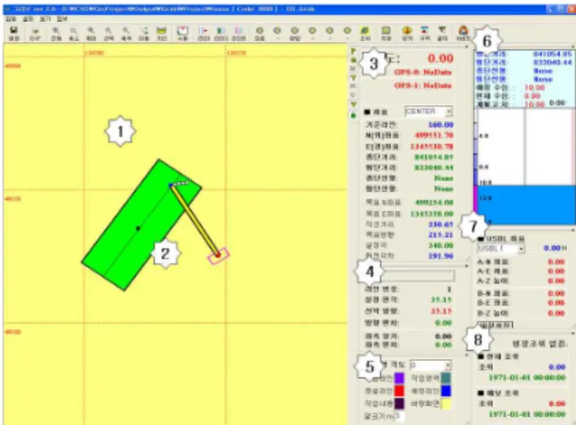Click the first magnifier zoom icon in toolbar
This screenshot has width=576, height=425.
(x=56, y=31)
